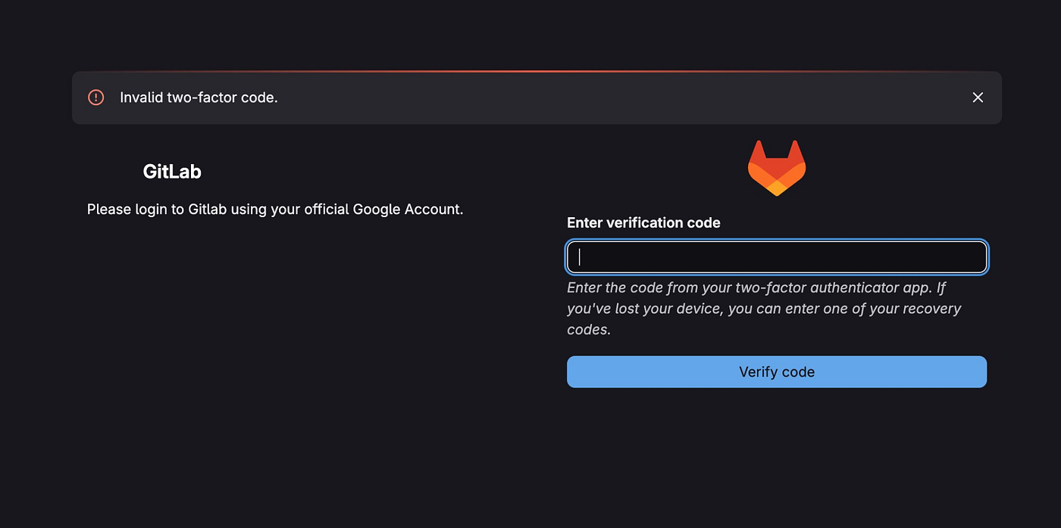1061x528 pixels.
Task: Dismiss the invalid two-factor code alert
Action: click(x=978, y=98)
